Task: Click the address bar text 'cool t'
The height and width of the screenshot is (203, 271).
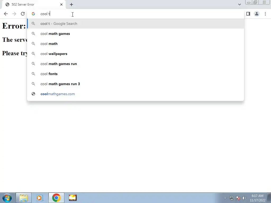Action: coord(45,14)
